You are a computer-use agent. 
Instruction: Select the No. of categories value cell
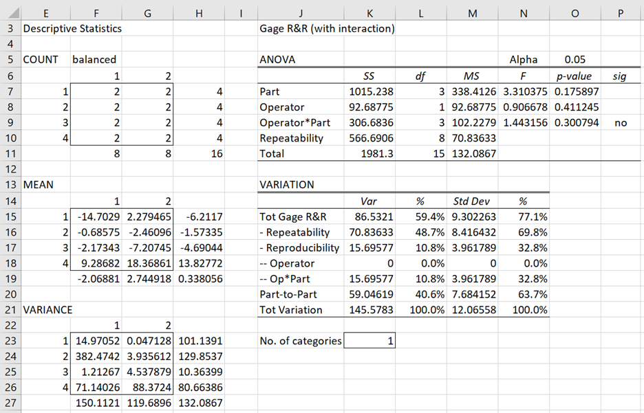(x=369, y=340)
